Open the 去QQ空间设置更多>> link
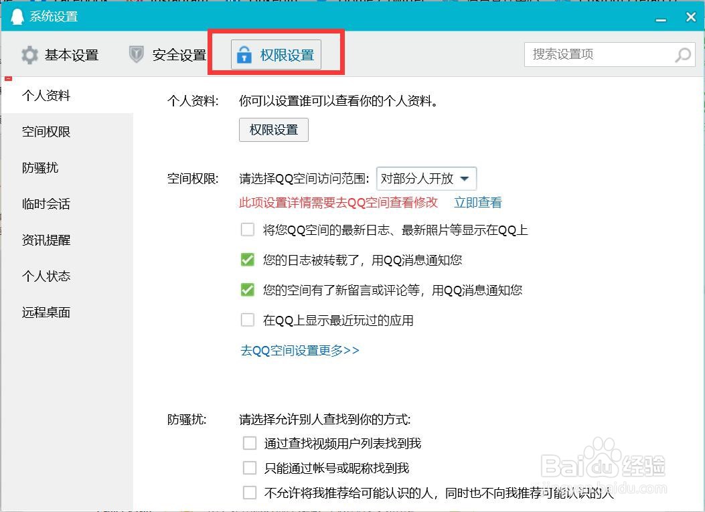The width and height of the screenshot is (705, 512). click(300, 350)
